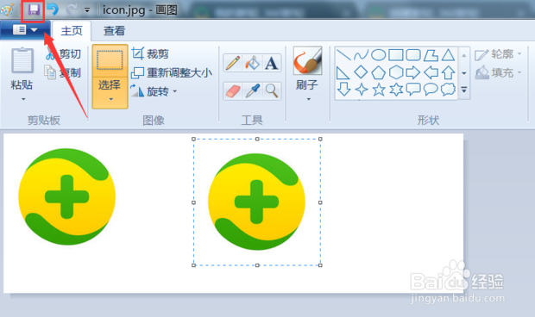Select the Five-point star shape
The width and height of the screenshot is (535, 317).
tap(379, 90)
